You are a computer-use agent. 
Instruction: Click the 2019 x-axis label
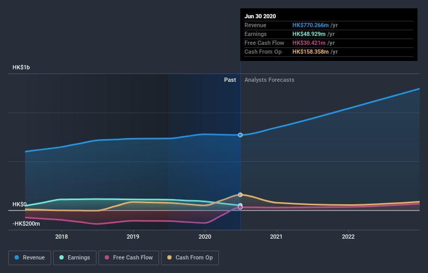[133, 237]
